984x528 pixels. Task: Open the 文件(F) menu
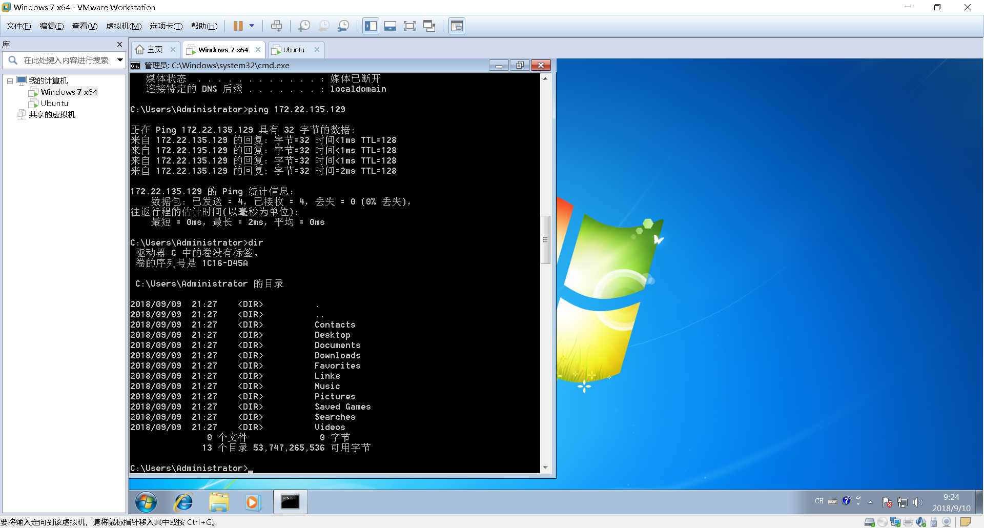(x=18, y=26)
